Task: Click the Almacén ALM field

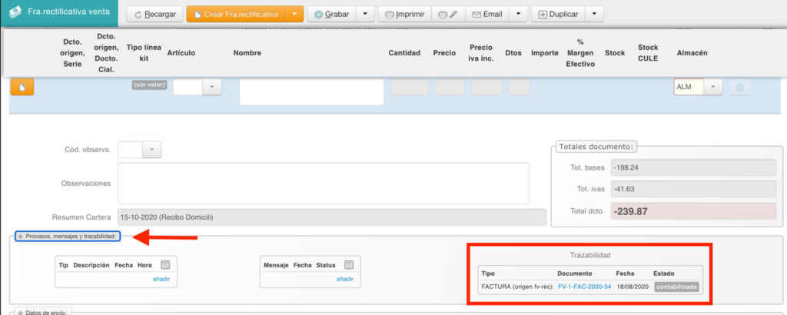Action: pos(689,88)
